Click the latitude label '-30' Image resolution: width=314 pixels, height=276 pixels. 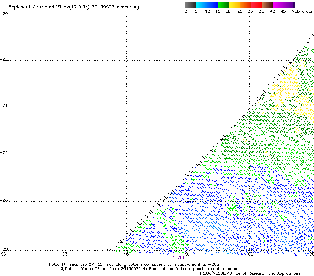tap(4, 249)
